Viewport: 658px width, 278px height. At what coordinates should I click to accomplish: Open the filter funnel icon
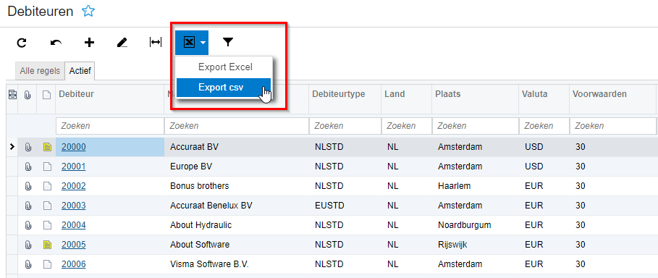[x=228, y=42]
